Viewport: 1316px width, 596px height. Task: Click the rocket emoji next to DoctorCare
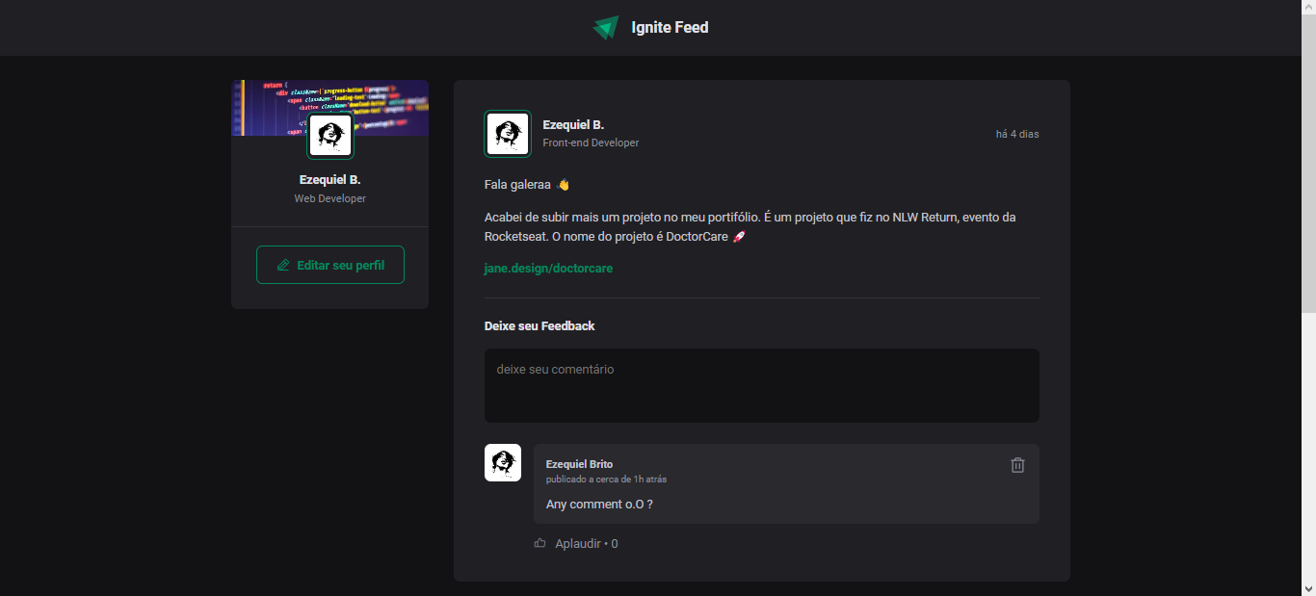point(738,236)
